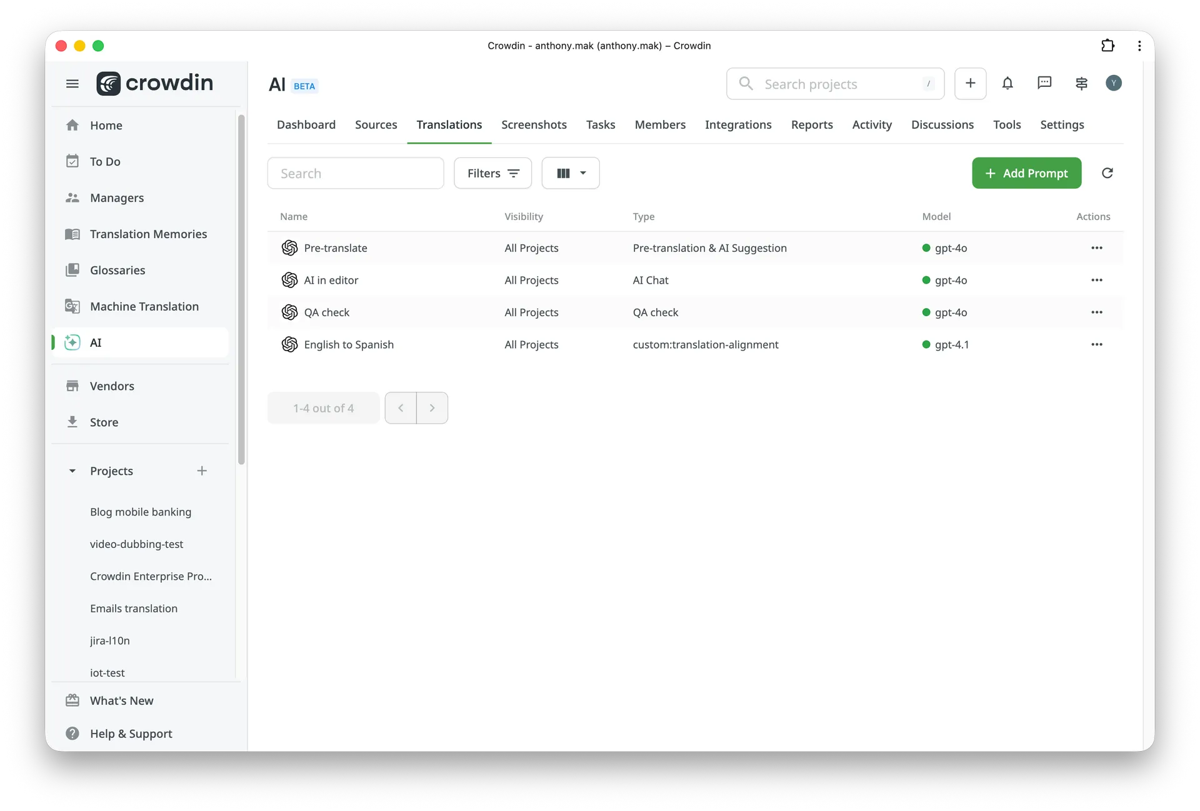This screenshot has height=811, width=1200.
Task: Open the Filters dropdown
Action: pyautogui.click(x=492, y=173)
